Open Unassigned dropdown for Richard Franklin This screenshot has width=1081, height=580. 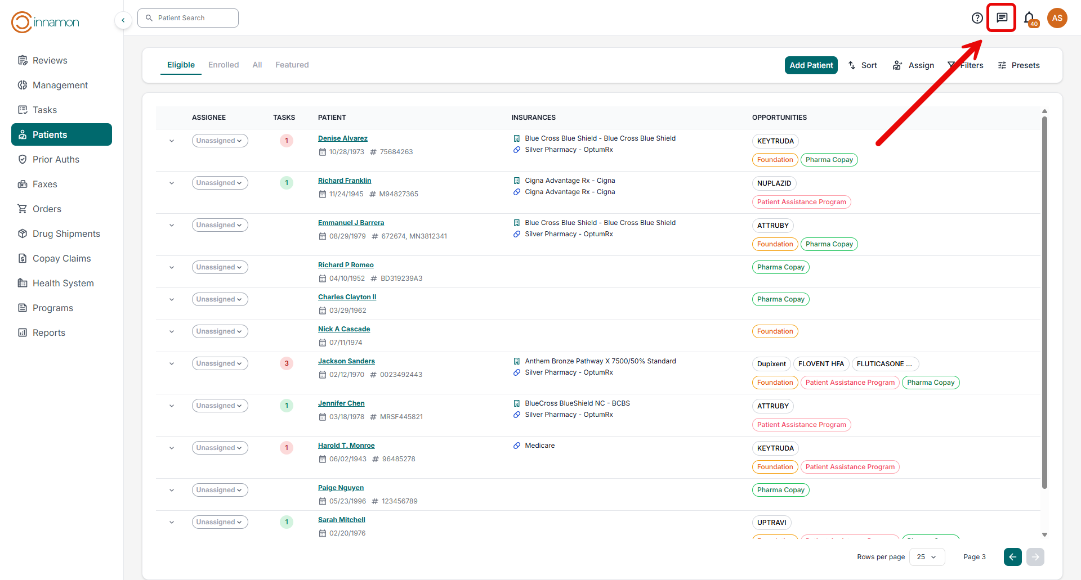[220, 183]
